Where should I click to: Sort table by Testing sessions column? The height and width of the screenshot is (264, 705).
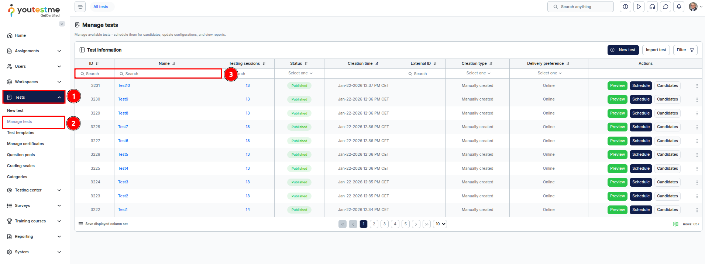click(264, 64)
